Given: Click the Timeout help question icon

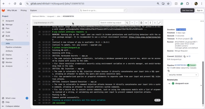Looking at the screenshot, I should point(192,39).
